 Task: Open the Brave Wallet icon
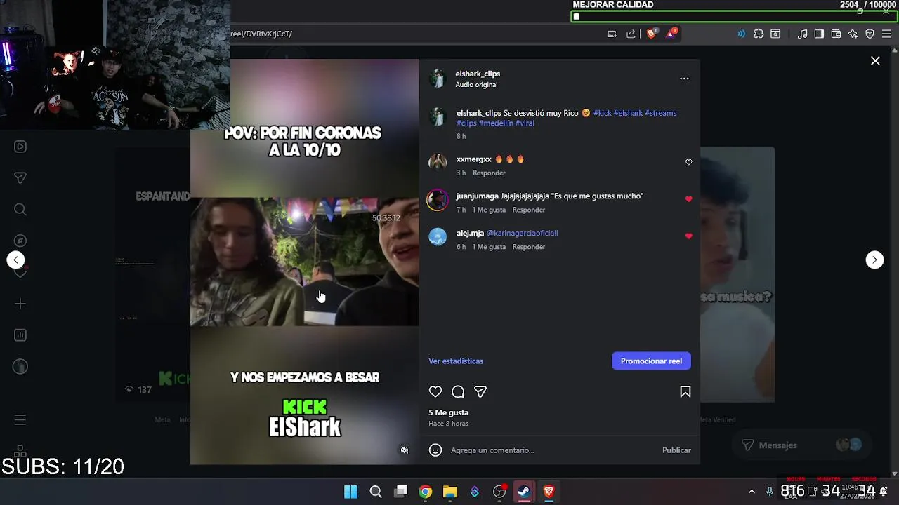pos(836,34)
